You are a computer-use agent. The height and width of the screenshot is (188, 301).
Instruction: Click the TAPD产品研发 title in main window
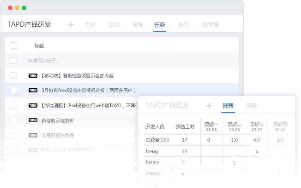[x=29, y=24]
